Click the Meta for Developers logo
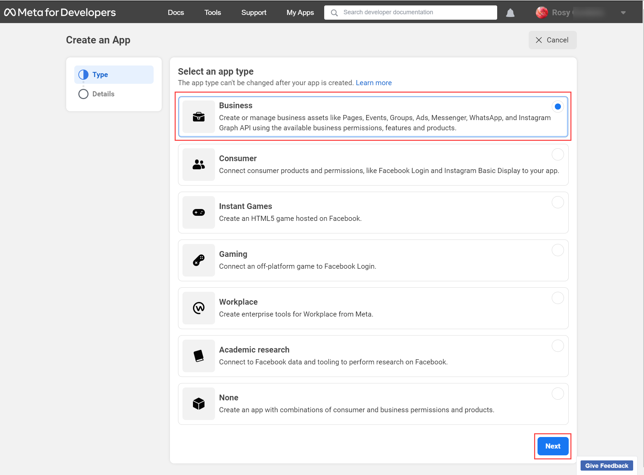 [x=59, y=12]
